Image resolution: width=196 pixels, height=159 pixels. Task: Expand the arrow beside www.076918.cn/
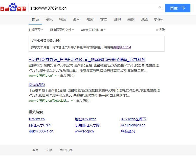click(x=55, y=76)
